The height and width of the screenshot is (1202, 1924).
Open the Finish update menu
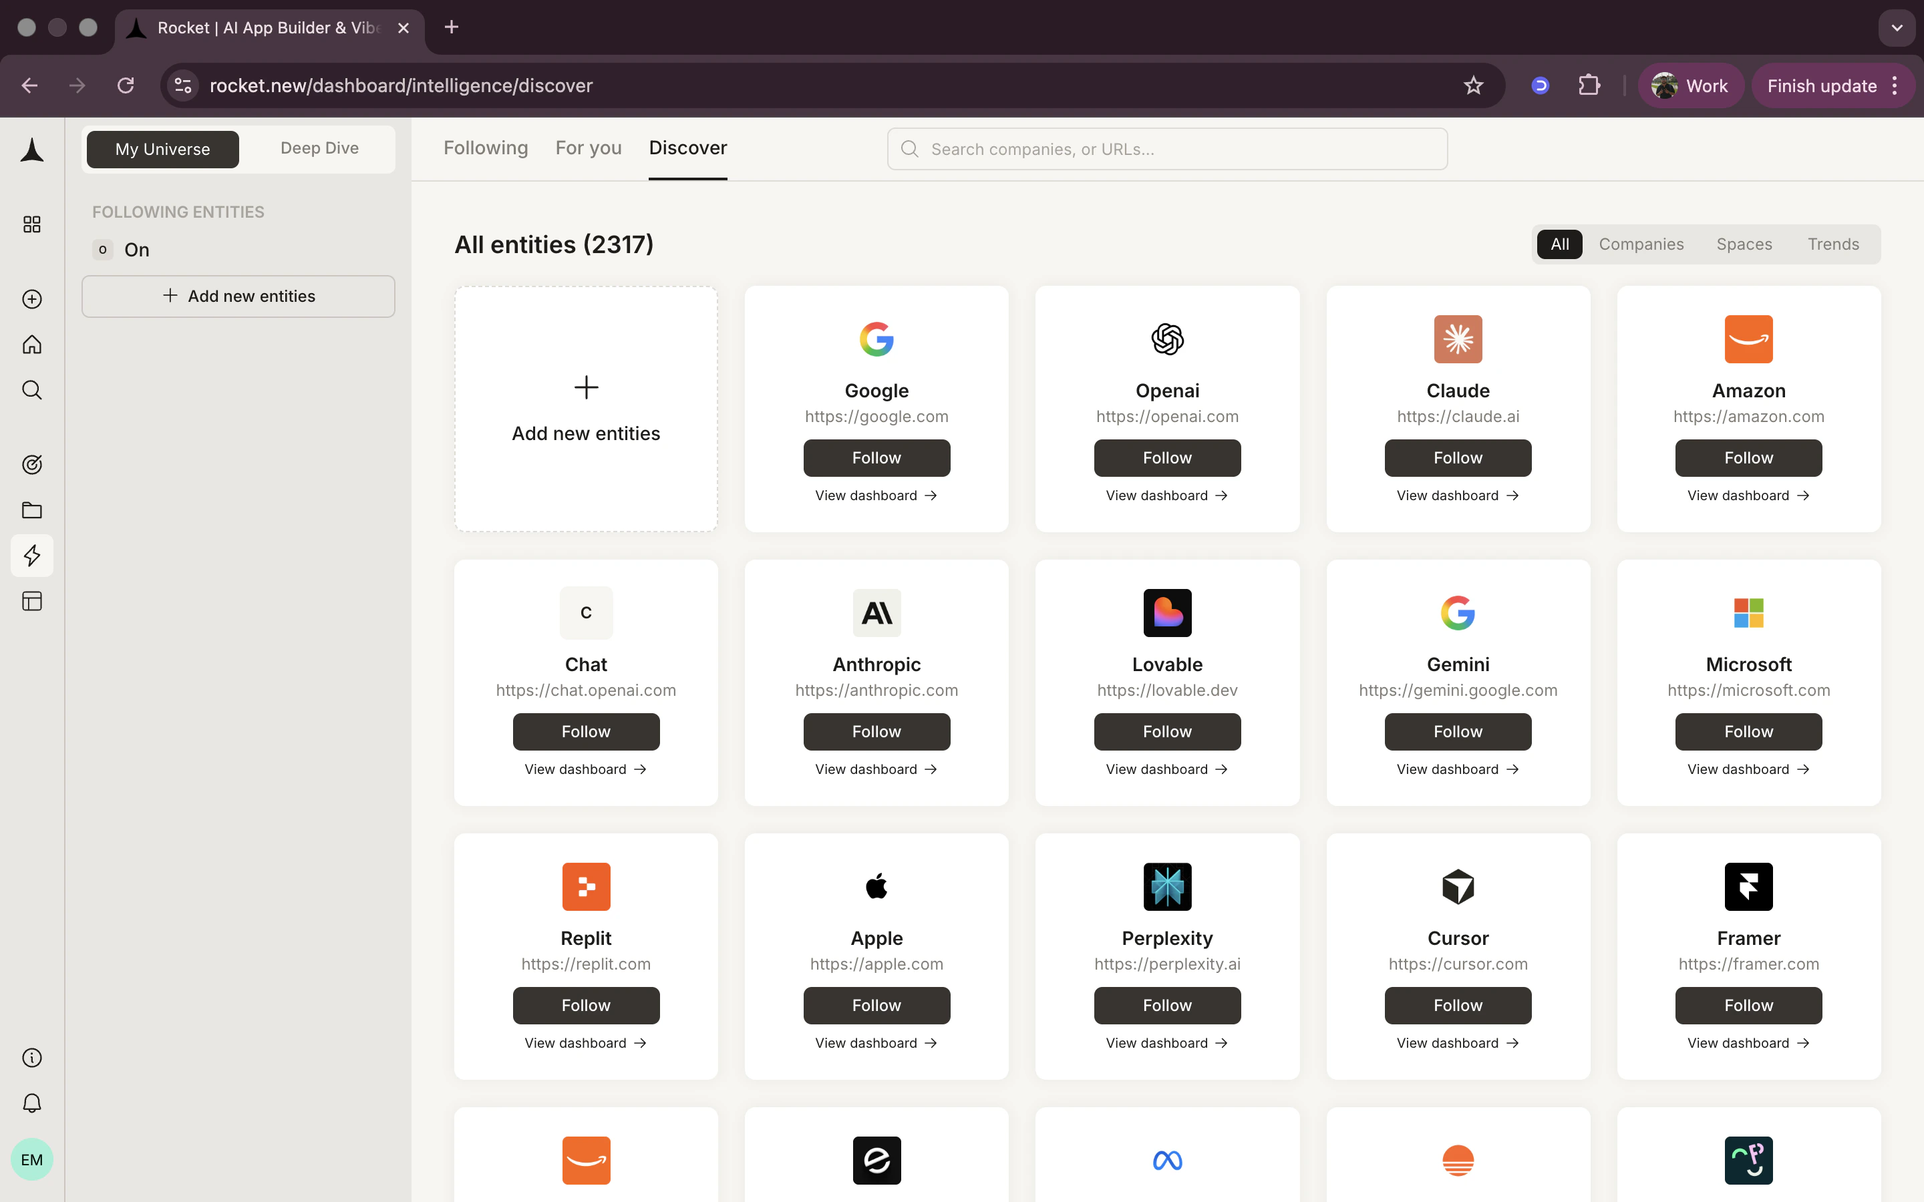(1832, 86)
